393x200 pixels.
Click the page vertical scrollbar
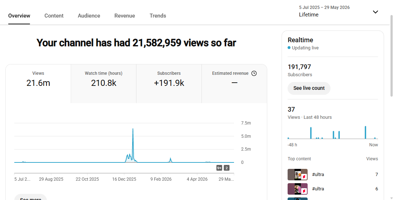tap(391, 55)
